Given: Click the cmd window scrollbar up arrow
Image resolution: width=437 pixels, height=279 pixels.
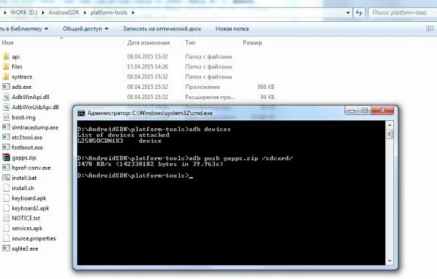Looking at the screenshot, I should (390, 125).
